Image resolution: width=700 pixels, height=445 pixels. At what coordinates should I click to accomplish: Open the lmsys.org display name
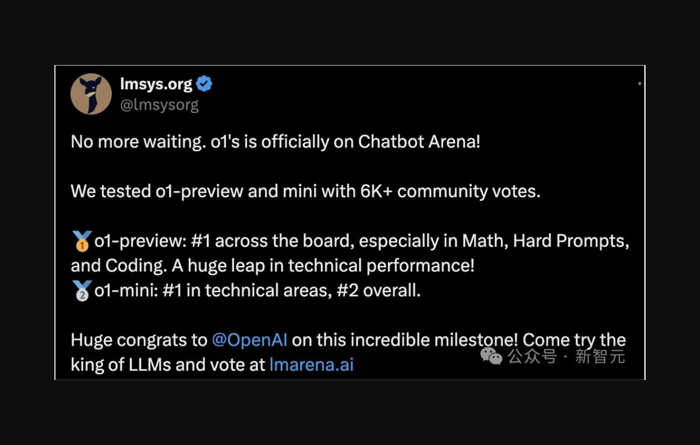click(156, 85)
